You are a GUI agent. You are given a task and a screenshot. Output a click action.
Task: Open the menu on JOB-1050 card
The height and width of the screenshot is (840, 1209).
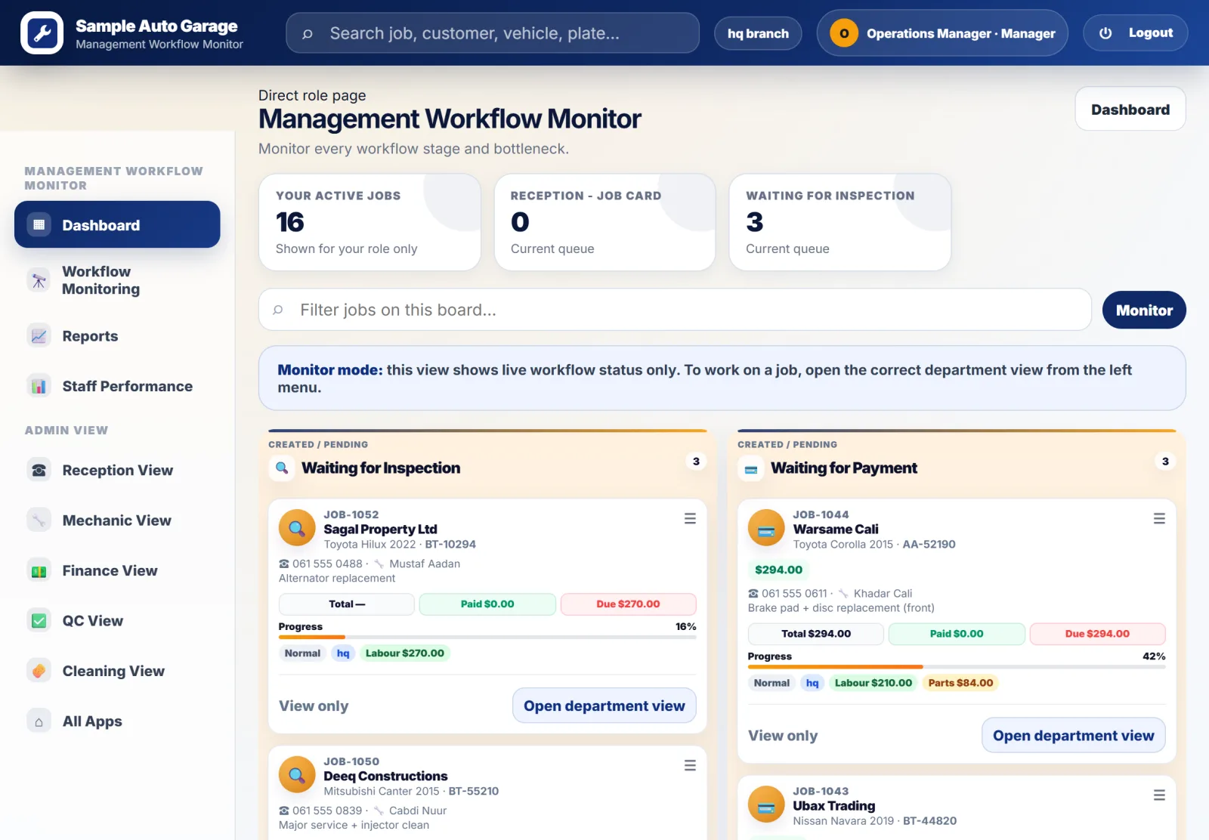pos(690,766)
